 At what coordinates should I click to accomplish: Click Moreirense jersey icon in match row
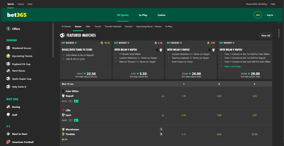[63, 129]
